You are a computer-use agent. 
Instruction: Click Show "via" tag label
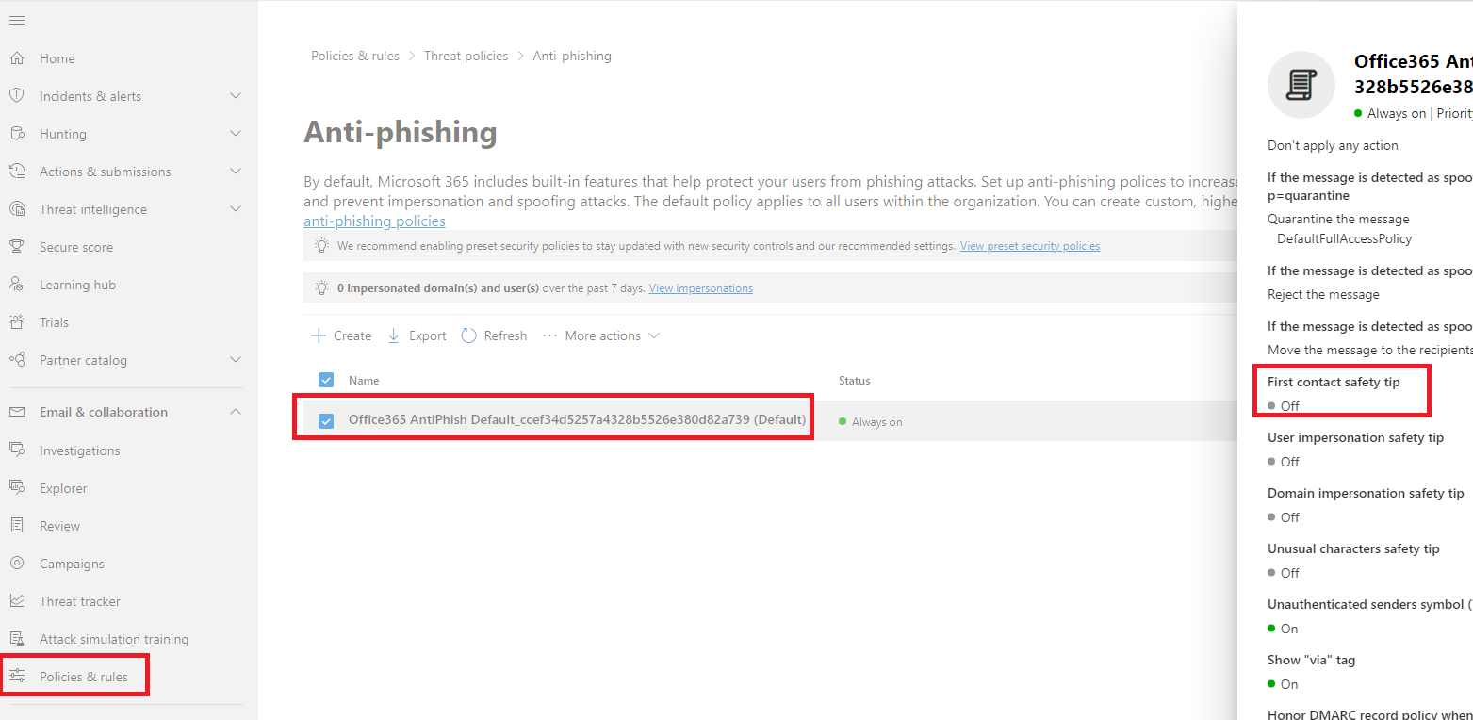[x=1312, y=660]
